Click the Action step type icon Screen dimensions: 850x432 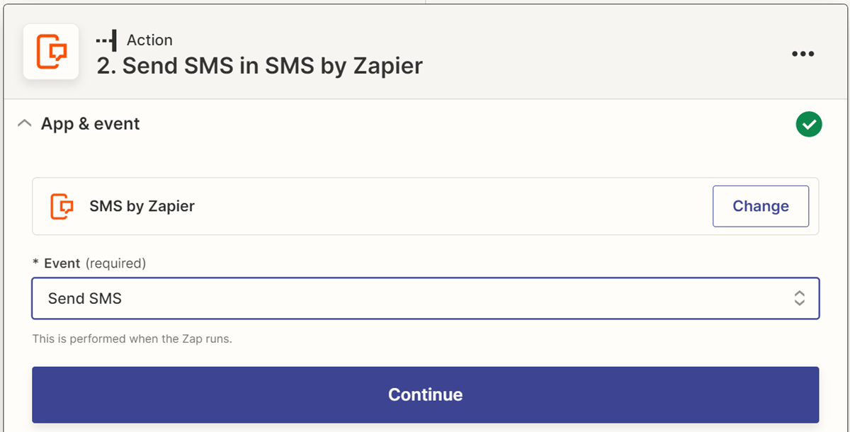click(x=106, y=40)
